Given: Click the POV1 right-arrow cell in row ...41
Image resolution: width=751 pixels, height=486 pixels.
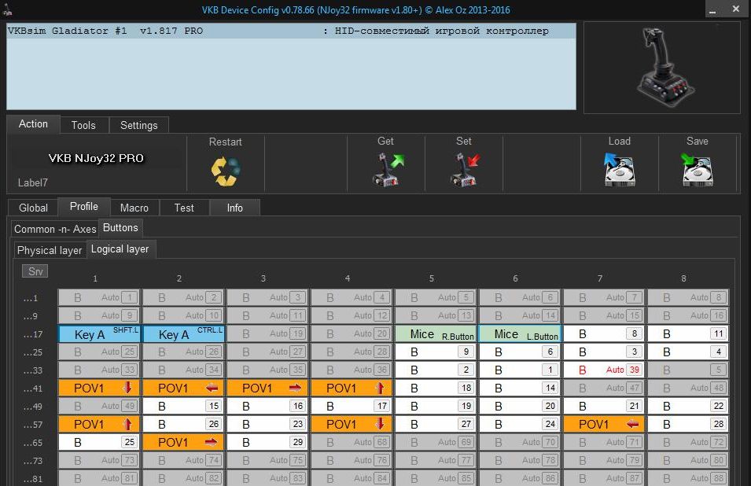Looking at the screenshot, I should tap(267, 388).
